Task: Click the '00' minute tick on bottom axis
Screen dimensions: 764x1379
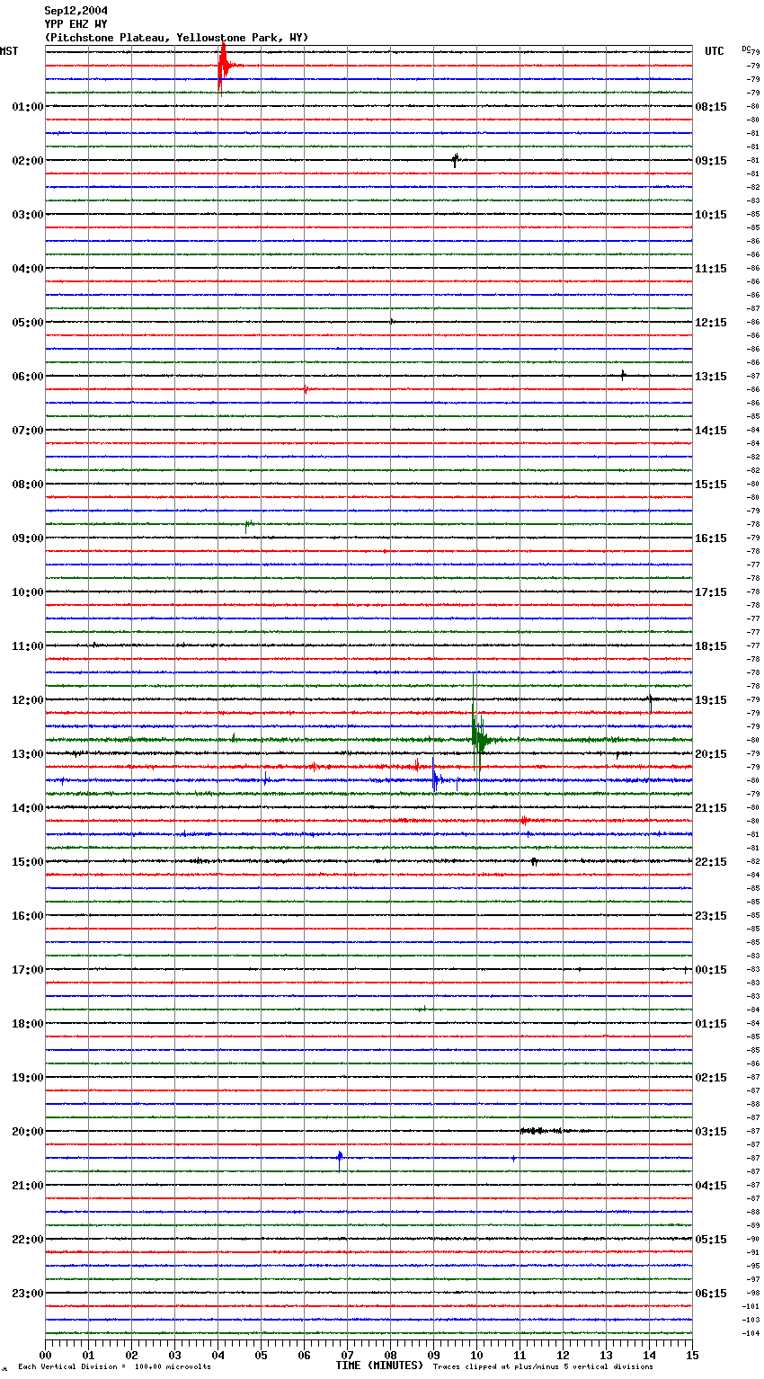Action: (45, 1355)
